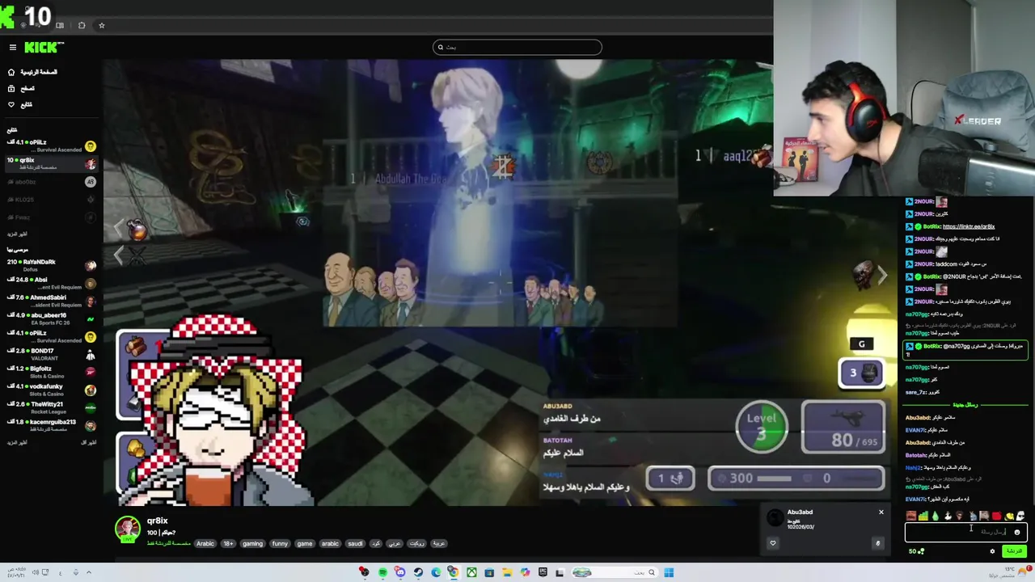
Task: Focus the chat message input
Action: [966, 532]
